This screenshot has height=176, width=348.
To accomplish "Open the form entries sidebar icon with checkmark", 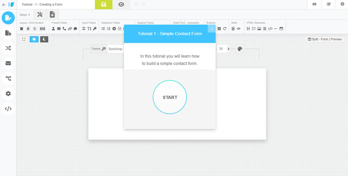I will pyautogui.click(x=8, y=33).
